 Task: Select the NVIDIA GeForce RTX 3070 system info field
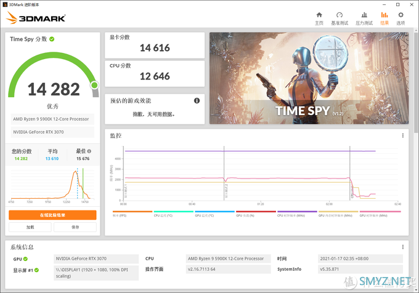pyautogui.click(x=96, y=259)
